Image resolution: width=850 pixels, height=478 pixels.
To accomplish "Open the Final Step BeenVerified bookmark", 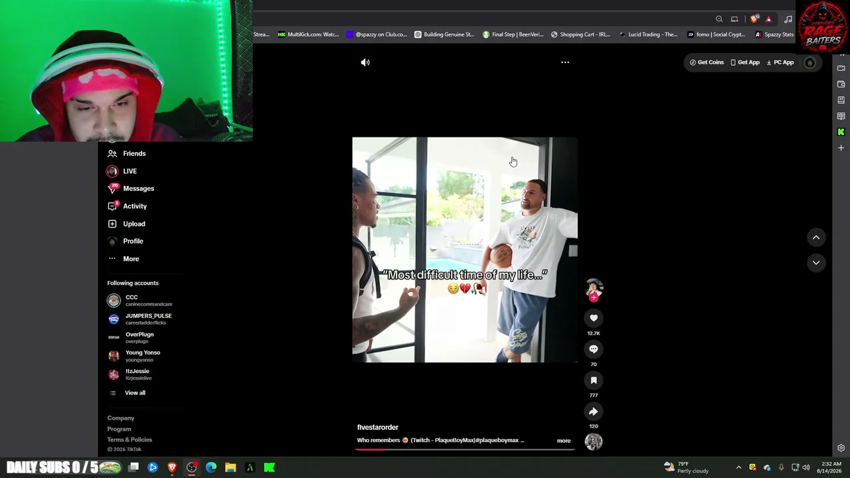I will pos(513,35).
